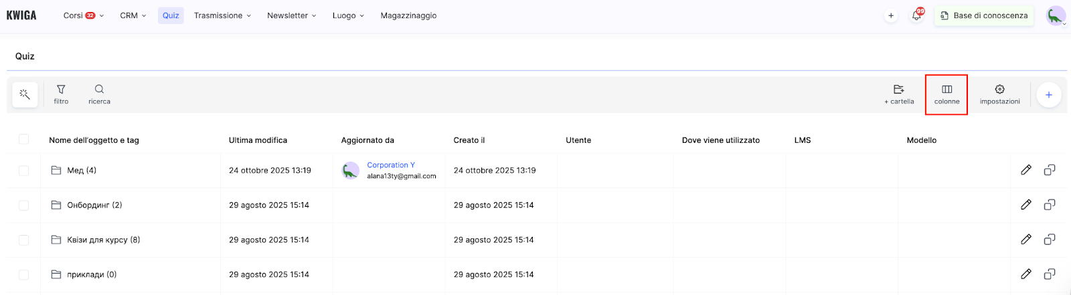This screenshot has width=1071, height=295.
Task: Open the colonne columns settings
Action: pyautogui.click(x=946, y=95)
